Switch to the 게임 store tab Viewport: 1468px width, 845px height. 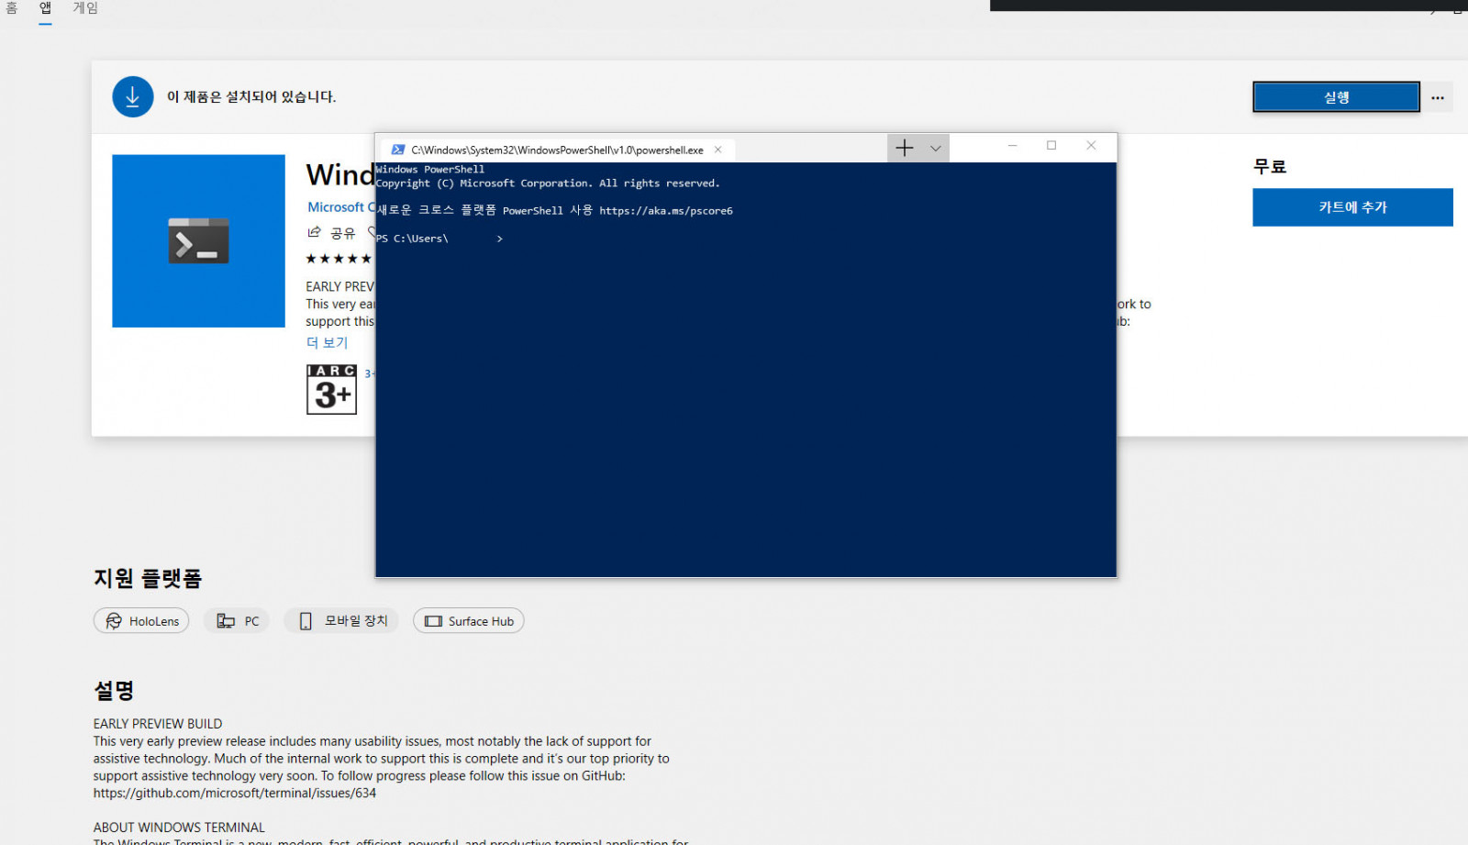coord(85,8)
